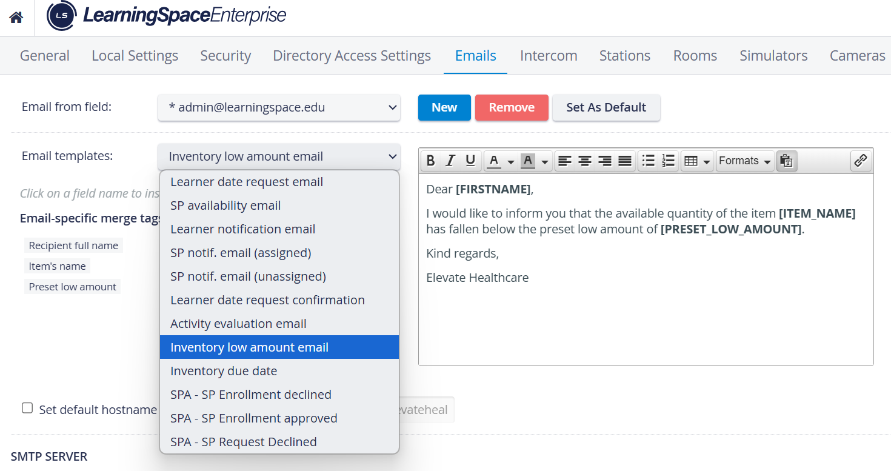This screenshot has height=471, width=891.
Task: Insert a link using the chain icon
Action: pos(860,161)
